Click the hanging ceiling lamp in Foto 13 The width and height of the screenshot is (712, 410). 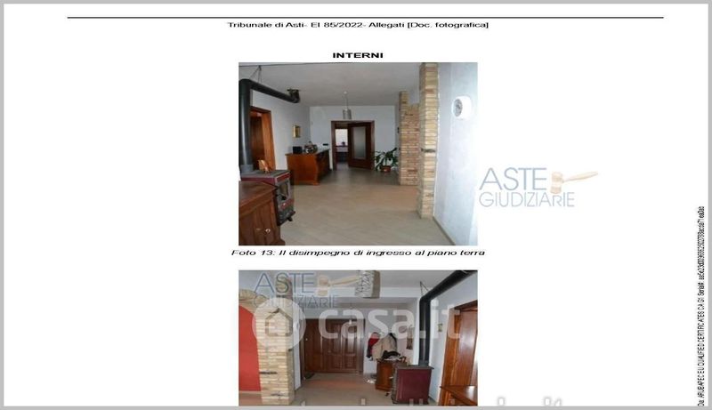[346, 110]
